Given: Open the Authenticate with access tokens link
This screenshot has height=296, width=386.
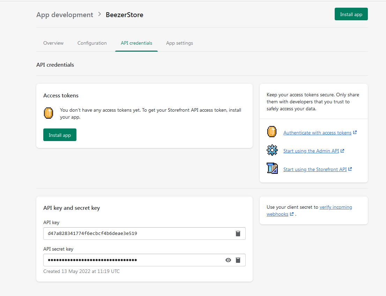Looking at the screenshot, I should (317, 133).
